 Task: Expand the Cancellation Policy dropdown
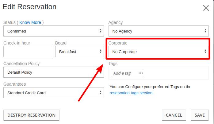click(53, 72)
